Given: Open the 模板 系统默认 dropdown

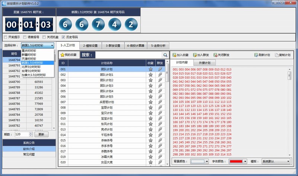Looking at the screenshot, I should point(275,161).
